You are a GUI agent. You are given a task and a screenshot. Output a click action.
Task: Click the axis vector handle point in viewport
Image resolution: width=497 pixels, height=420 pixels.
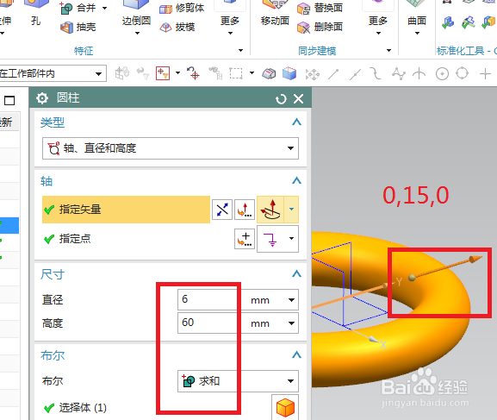click(x=412, y=278)
